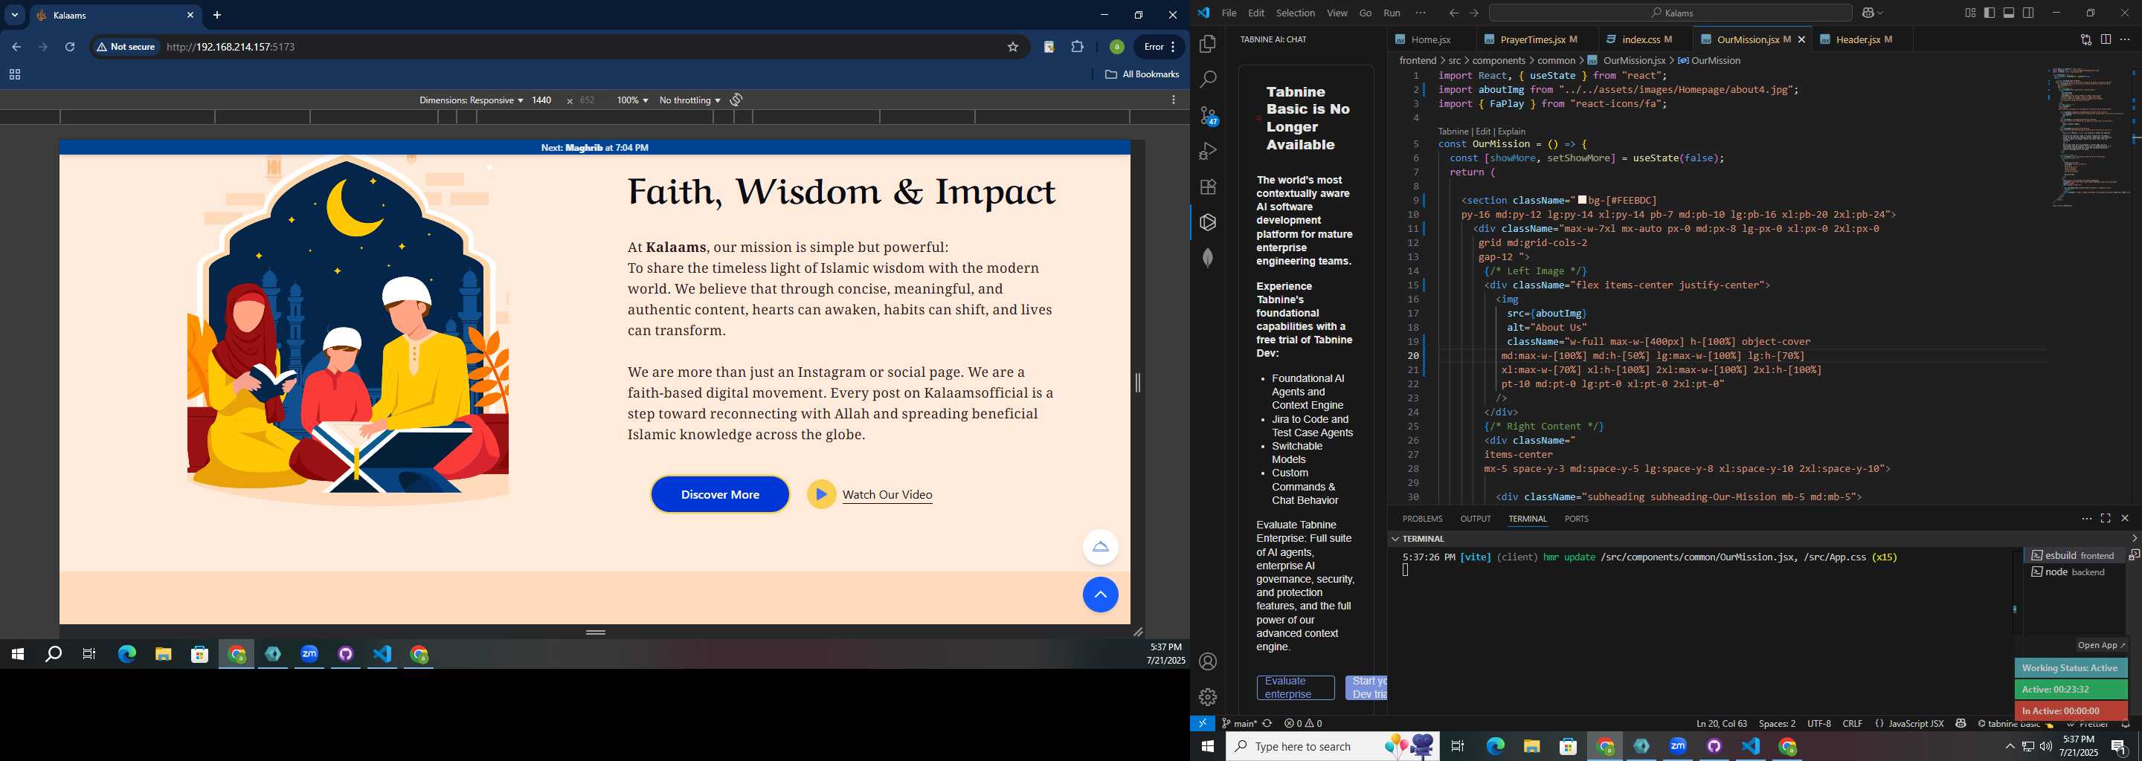This screenshot has width=2142, height=761.
Task: Select the Tabnine icon in activity bar
Action: pyautogui.click(x=1208, y=223)
